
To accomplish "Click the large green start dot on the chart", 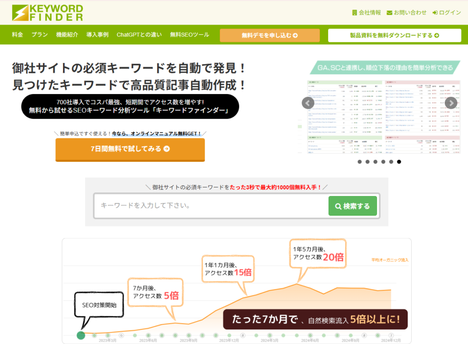I will click(81, 335).
